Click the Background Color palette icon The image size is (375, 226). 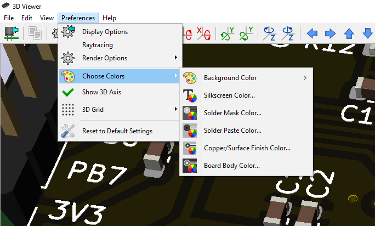click(x=190, y=78)
